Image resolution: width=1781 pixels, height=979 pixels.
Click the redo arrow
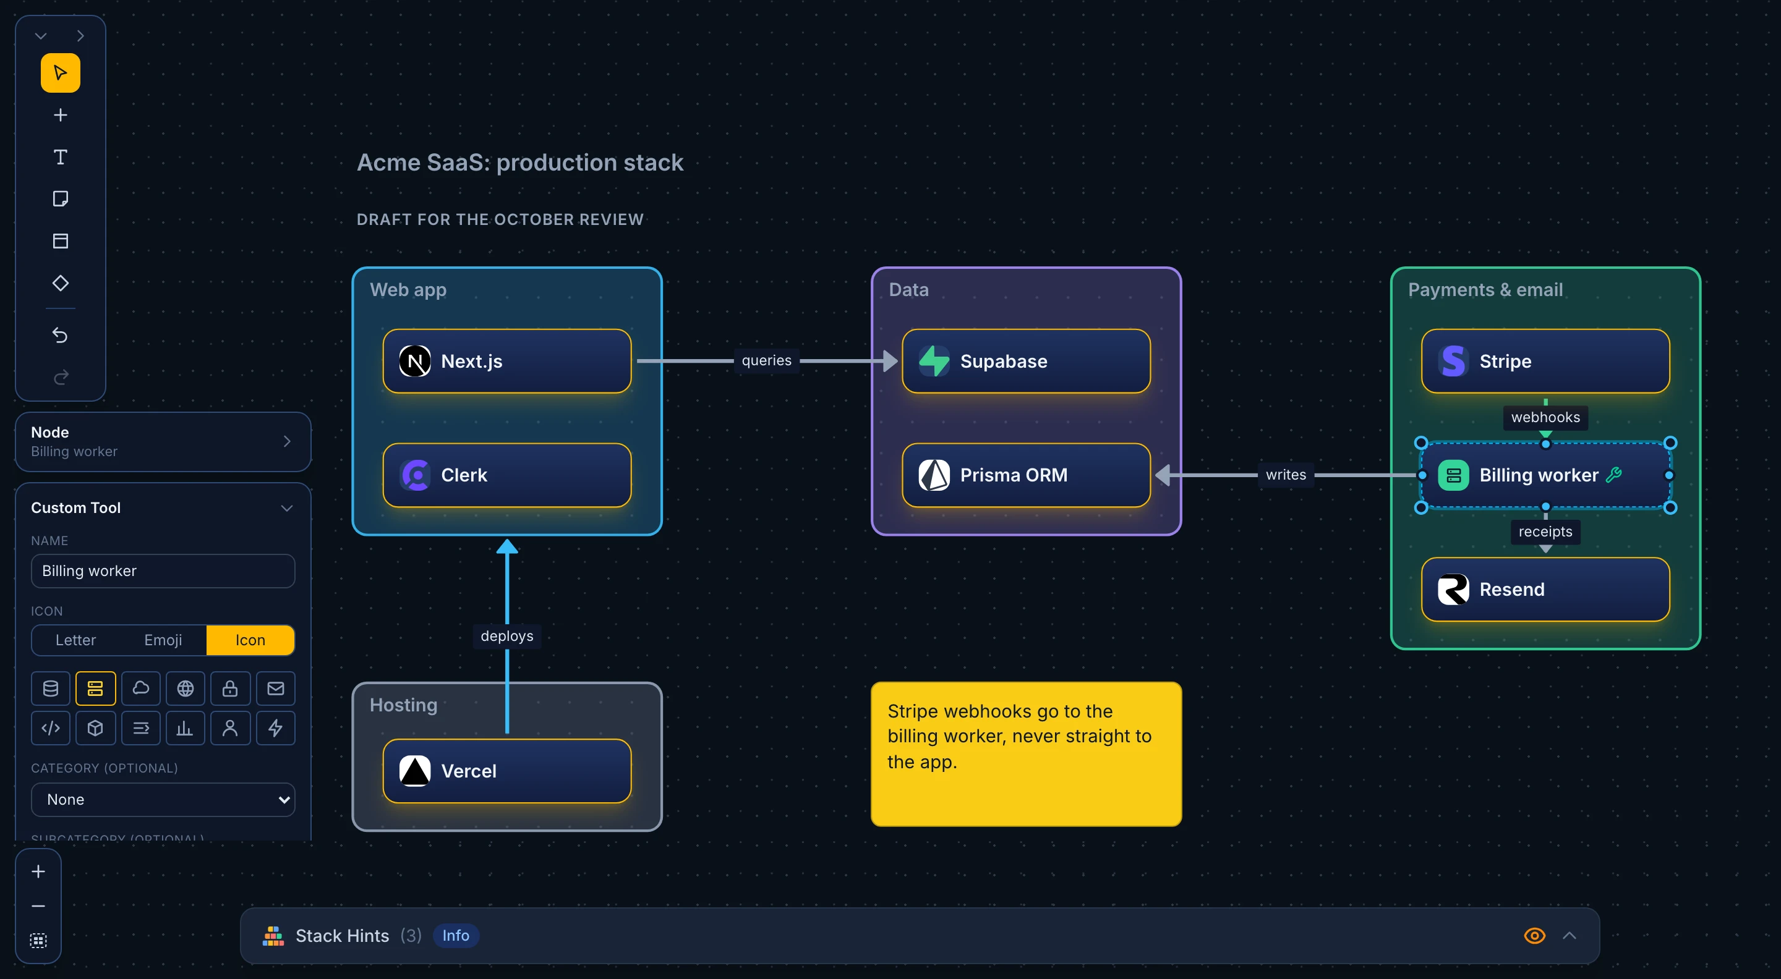[60, 377]
